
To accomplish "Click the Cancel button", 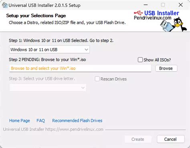I will pos(171,139).
